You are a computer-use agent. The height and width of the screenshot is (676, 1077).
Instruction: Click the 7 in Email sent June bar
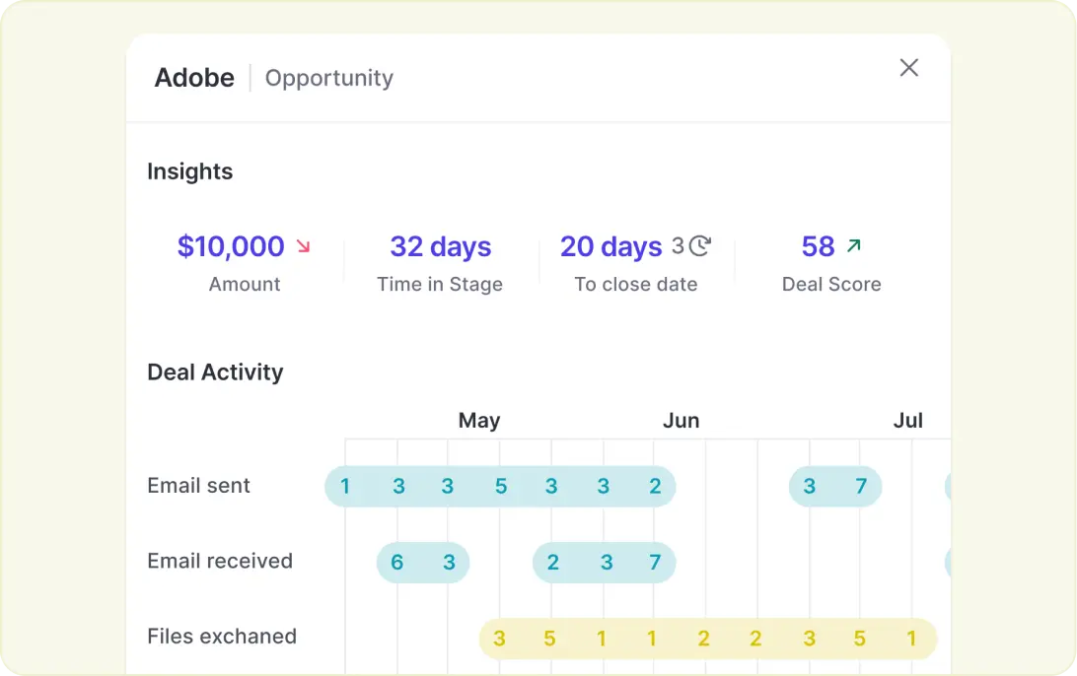tap(861, 486)
